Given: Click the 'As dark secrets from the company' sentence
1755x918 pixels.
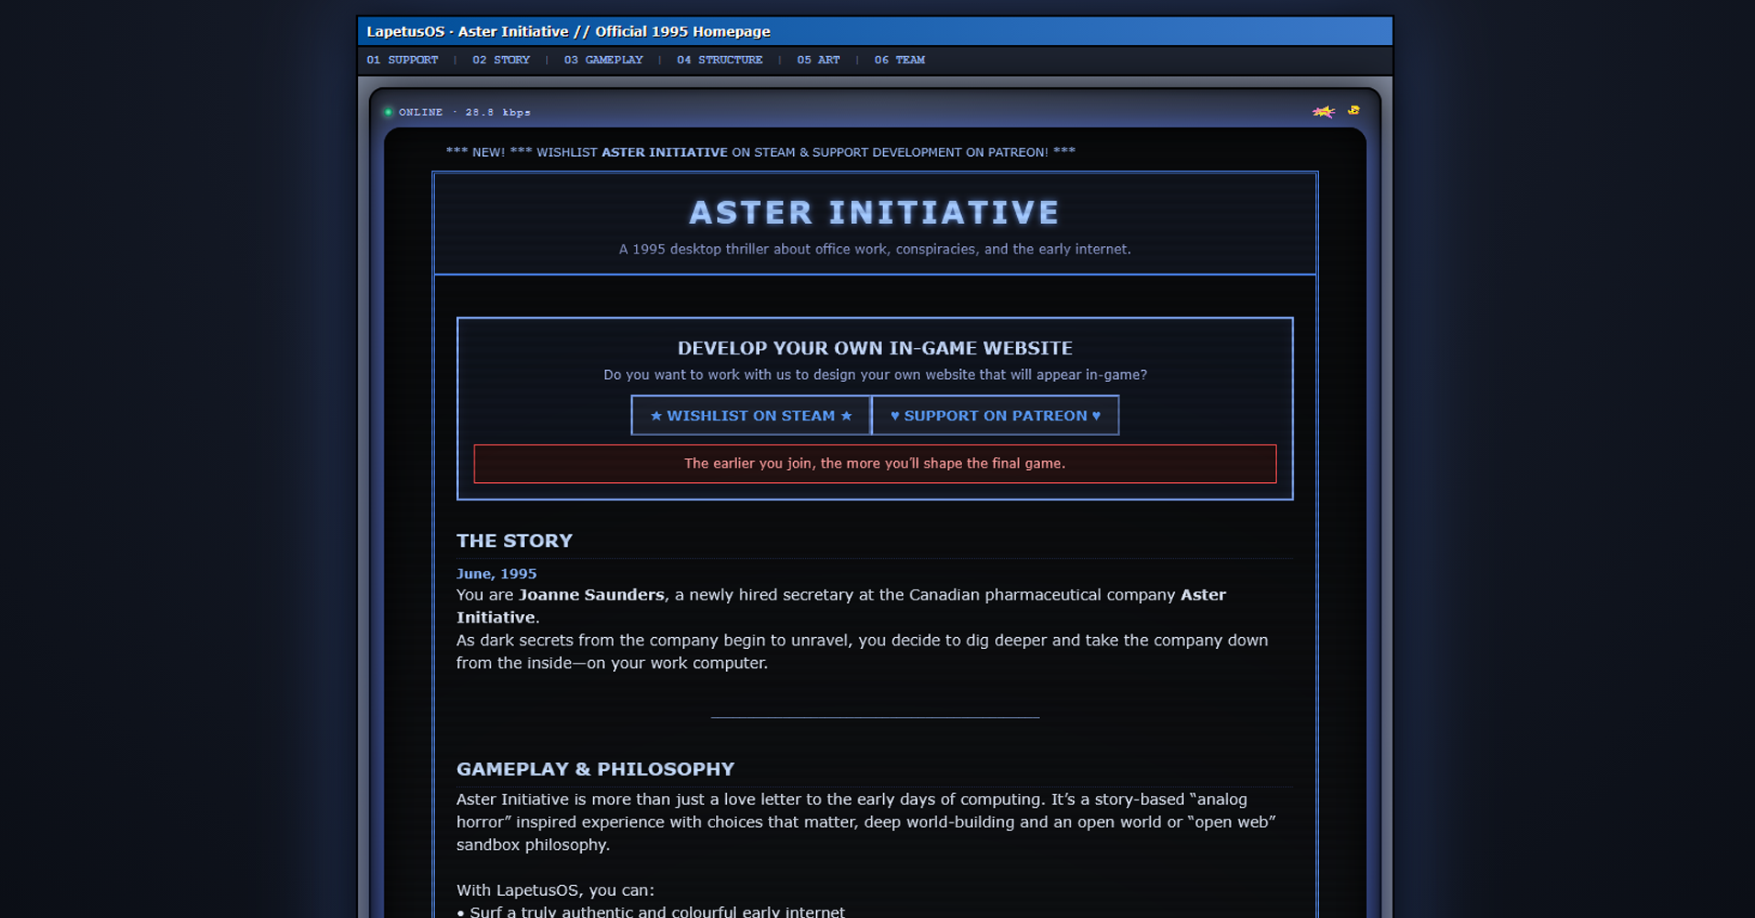Looking at the screenshot, I should pyautogui.click(x=862, y=652).
